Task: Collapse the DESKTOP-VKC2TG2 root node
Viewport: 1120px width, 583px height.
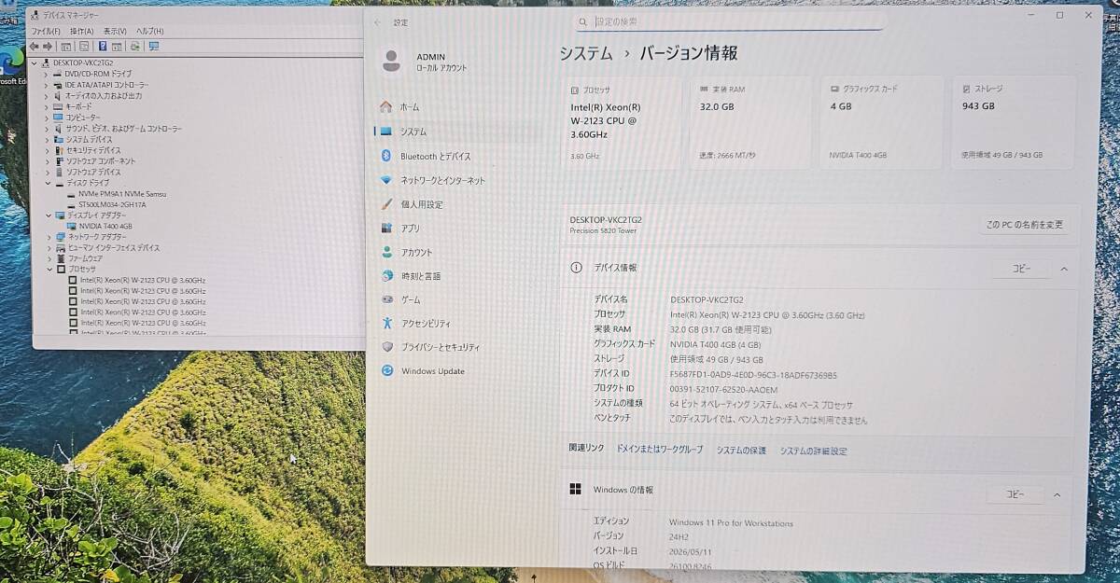Action: [35, 62]
